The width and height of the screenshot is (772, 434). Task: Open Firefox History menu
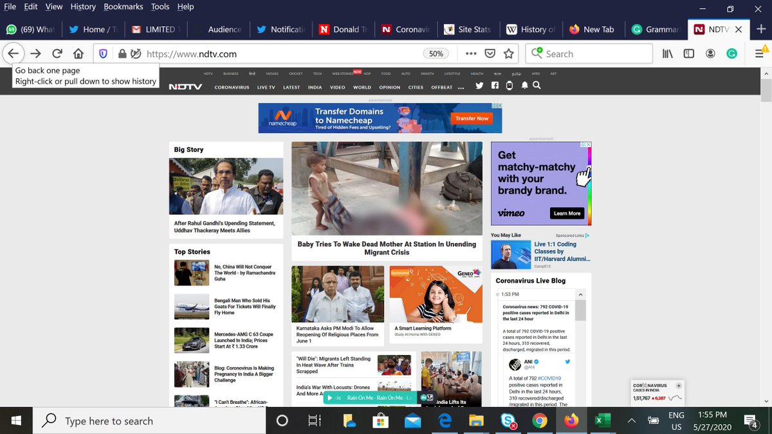83,6
